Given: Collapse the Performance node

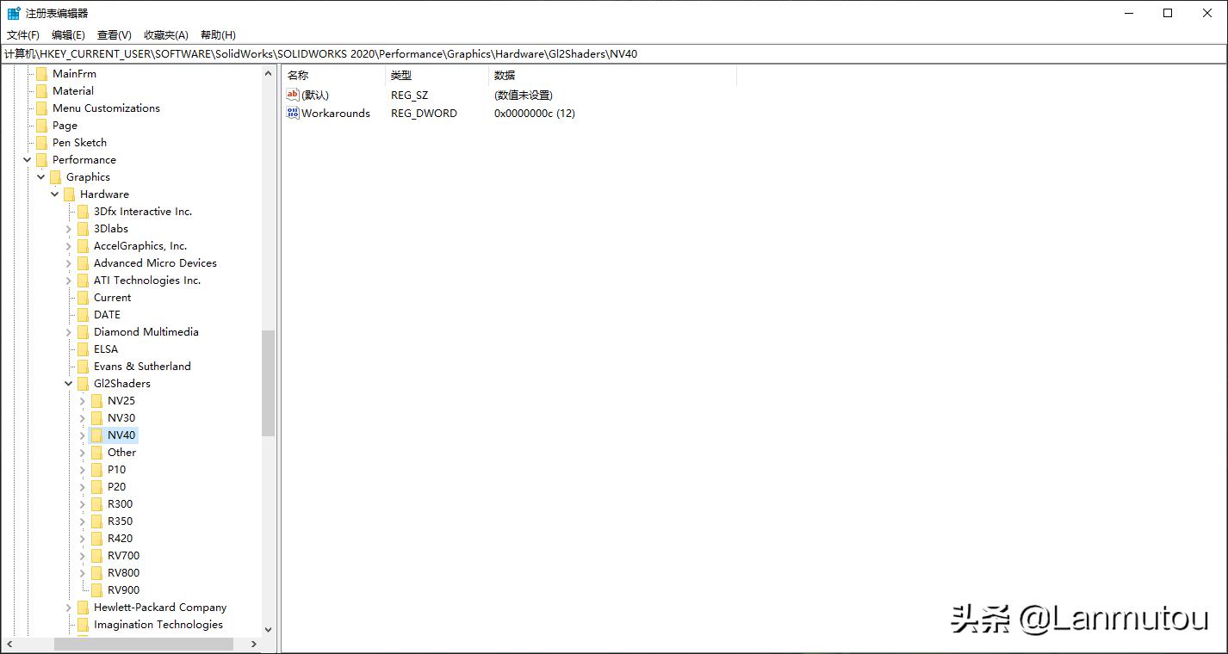Looking at the screenshot, I should point(27,159).
